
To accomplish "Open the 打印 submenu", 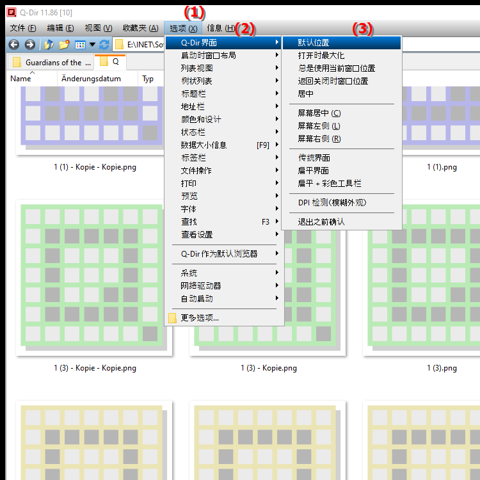I will (x=224, y=184).
